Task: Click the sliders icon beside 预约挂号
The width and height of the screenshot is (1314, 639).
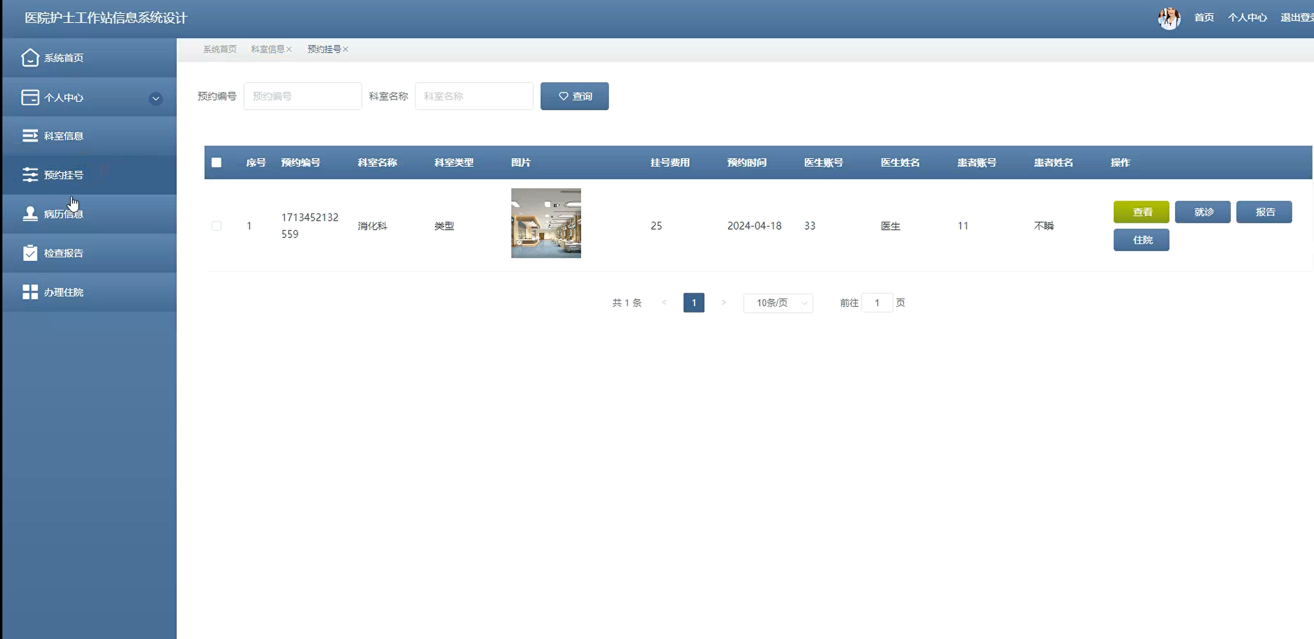Action: coord(30,175)
